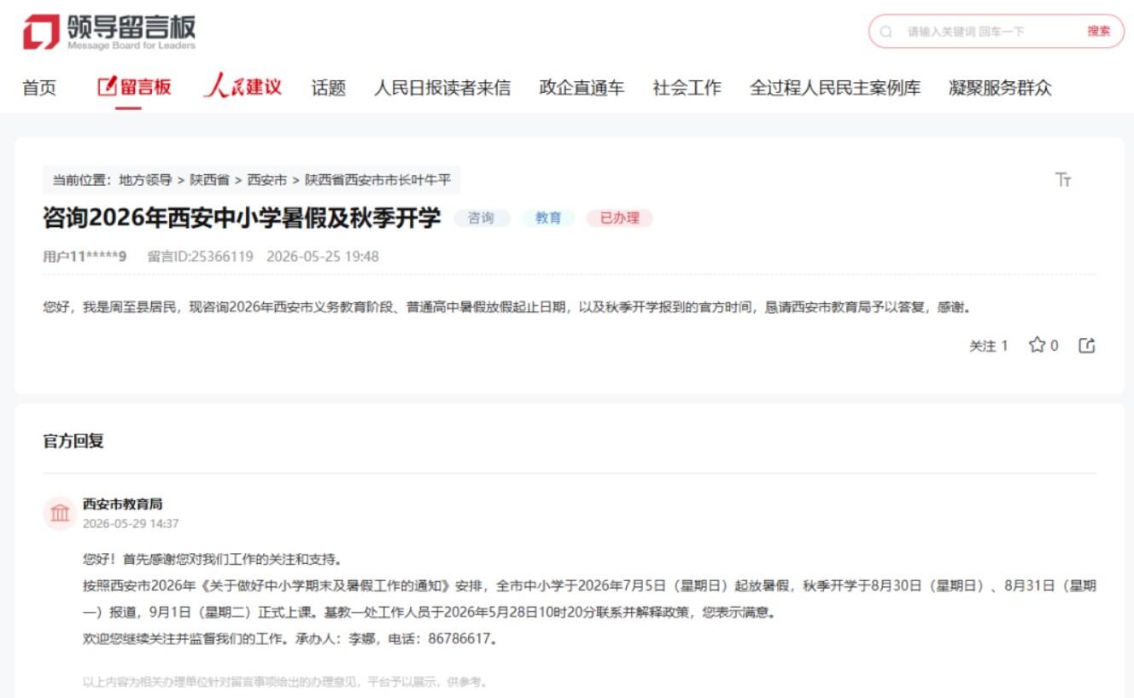
Task: Click the reply time 2026-05-29 14:37
Action: [131, 524]
